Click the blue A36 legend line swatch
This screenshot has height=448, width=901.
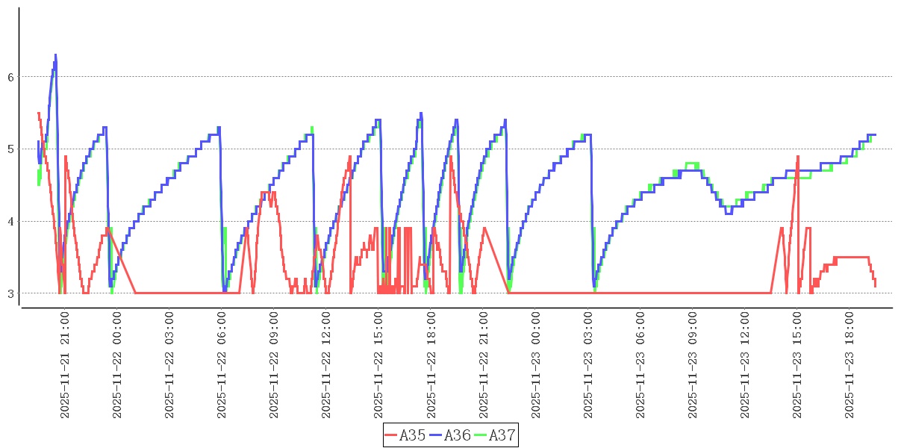437,435
